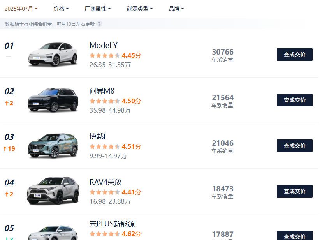Image resolution: width=320 pixels, height=240 pixels.
Task: Expand the 能源类型 filter dropdown
Action: (x=140, y=9)
